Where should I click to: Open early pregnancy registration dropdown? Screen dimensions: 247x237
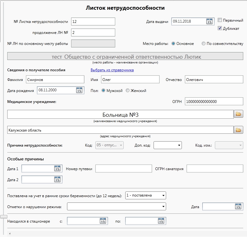(x=146, y=195)
